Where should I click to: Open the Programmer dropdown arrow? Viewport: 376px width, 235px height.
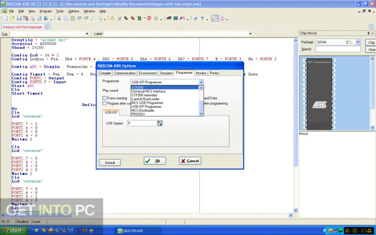[x=201, y=82]
